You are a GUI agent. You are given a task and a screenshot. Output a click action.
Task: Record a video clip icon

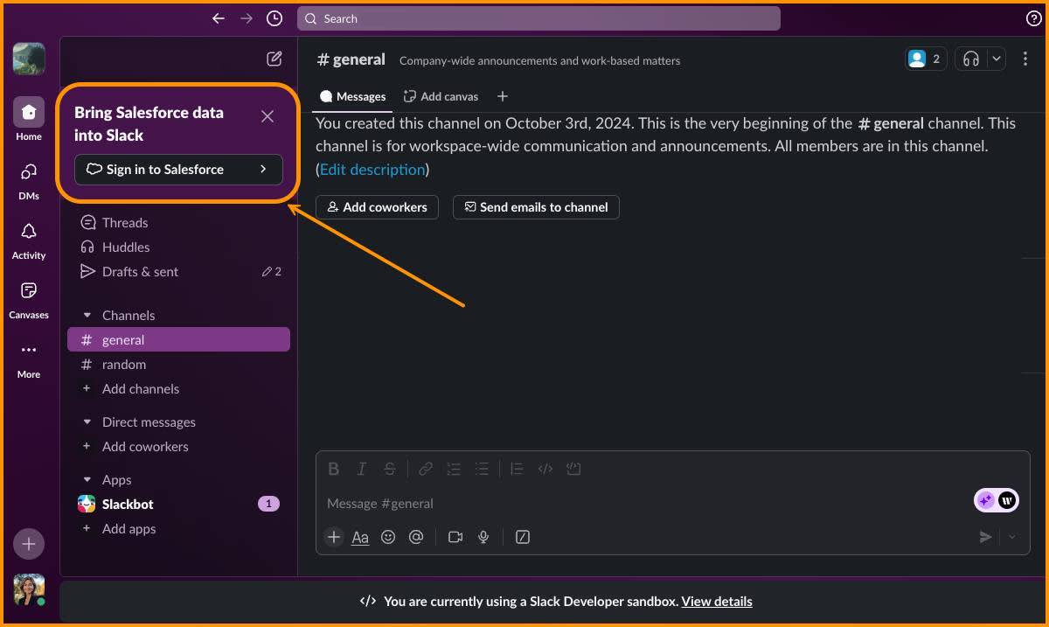(x=455, y=537)
